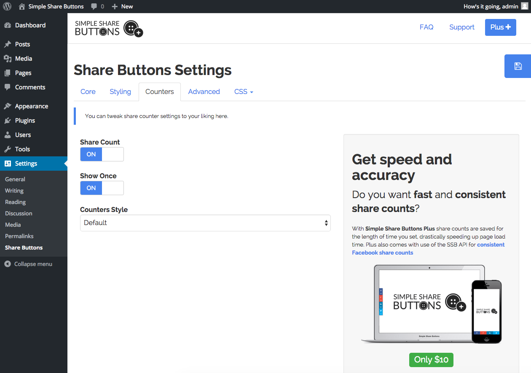Image resolution: width=531 pixels, height=373 pixels.
Task: Click the New text in admin bar
Action: click(x=127, y=6)
